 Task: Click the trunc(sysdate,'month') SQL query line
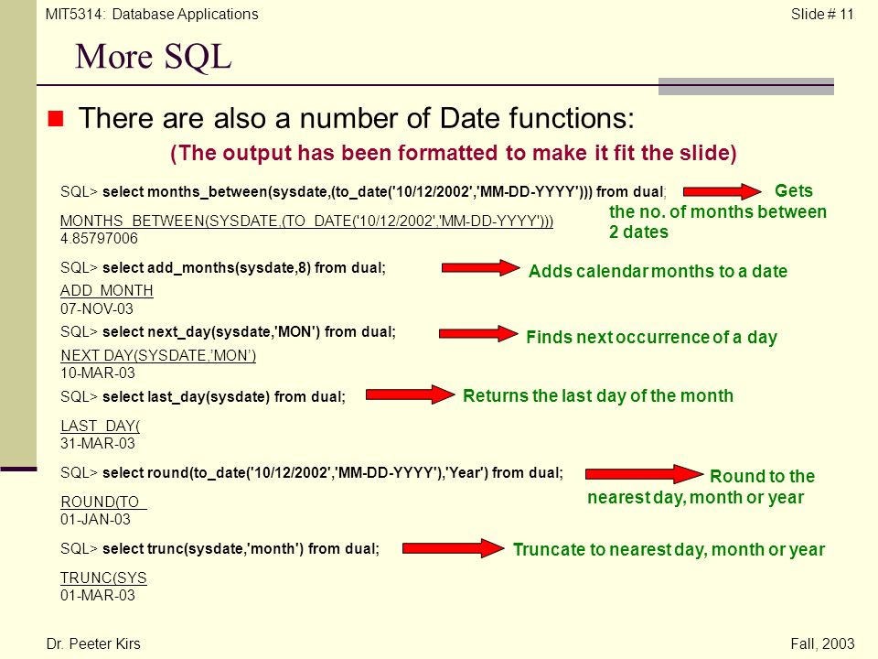click(x=220, y=548)
